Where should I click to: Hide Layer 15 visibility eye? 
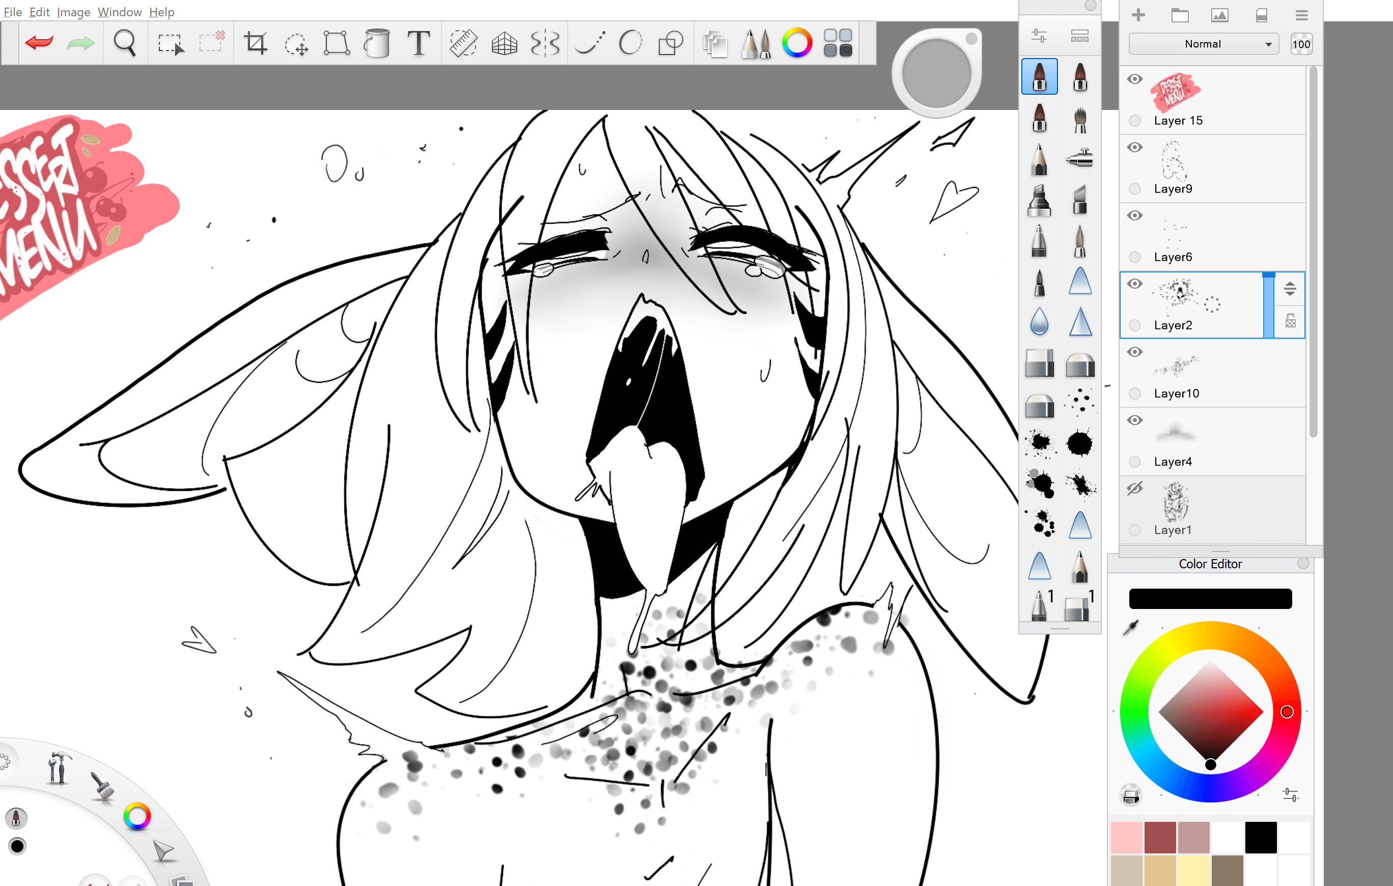[1135, 79]
